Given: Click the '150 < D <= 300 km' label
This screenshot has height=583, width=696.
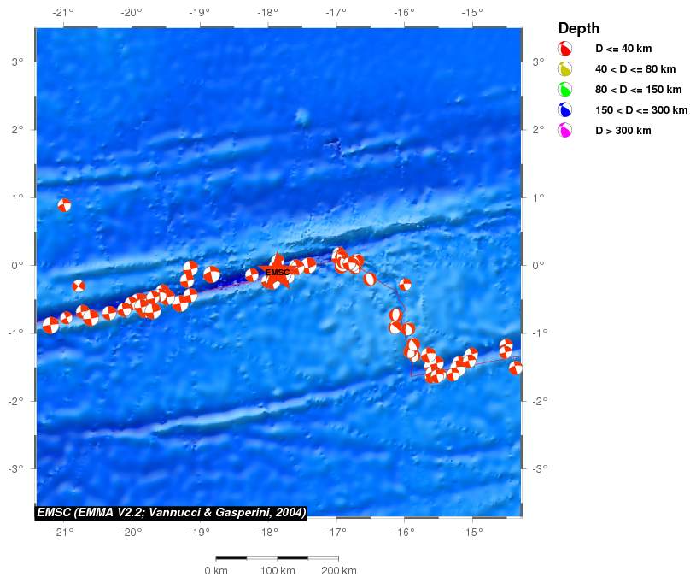Looking at the screenshot, I should point(641,110).
